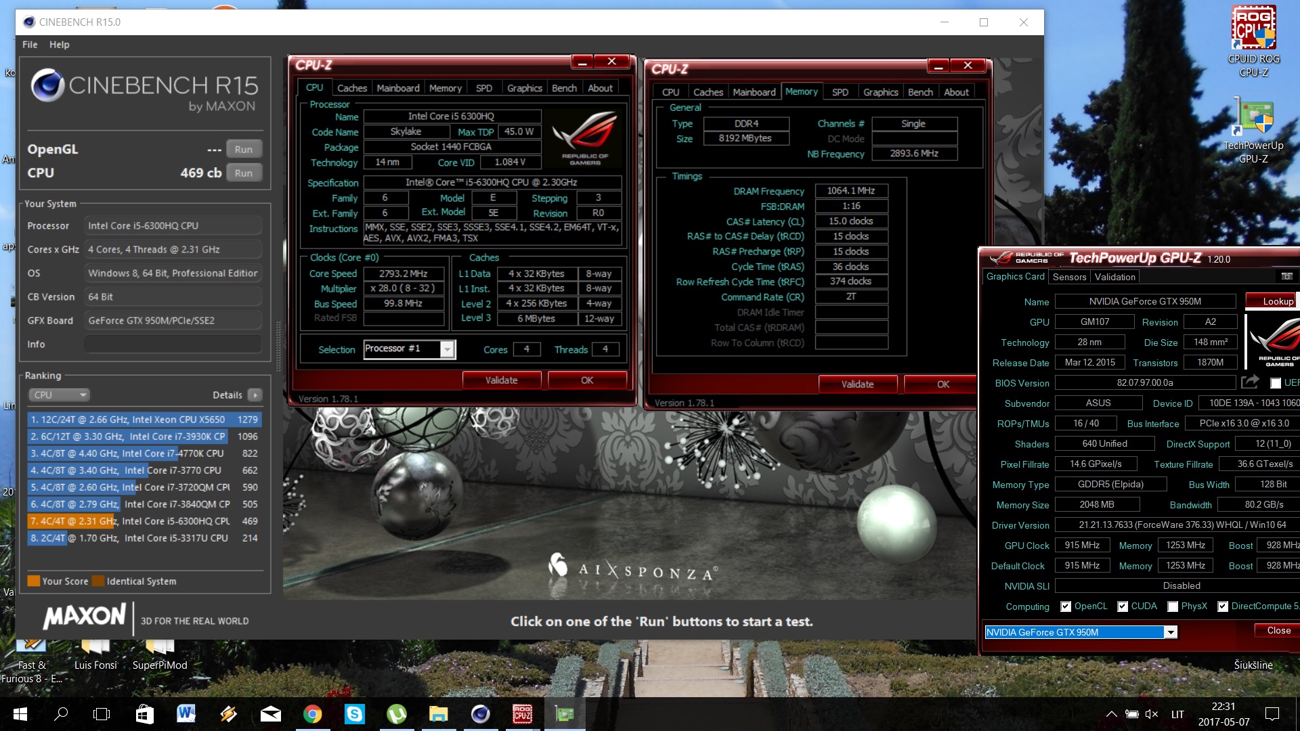
Task: Open Task View on the taskbar
Action: pos(102,714)
